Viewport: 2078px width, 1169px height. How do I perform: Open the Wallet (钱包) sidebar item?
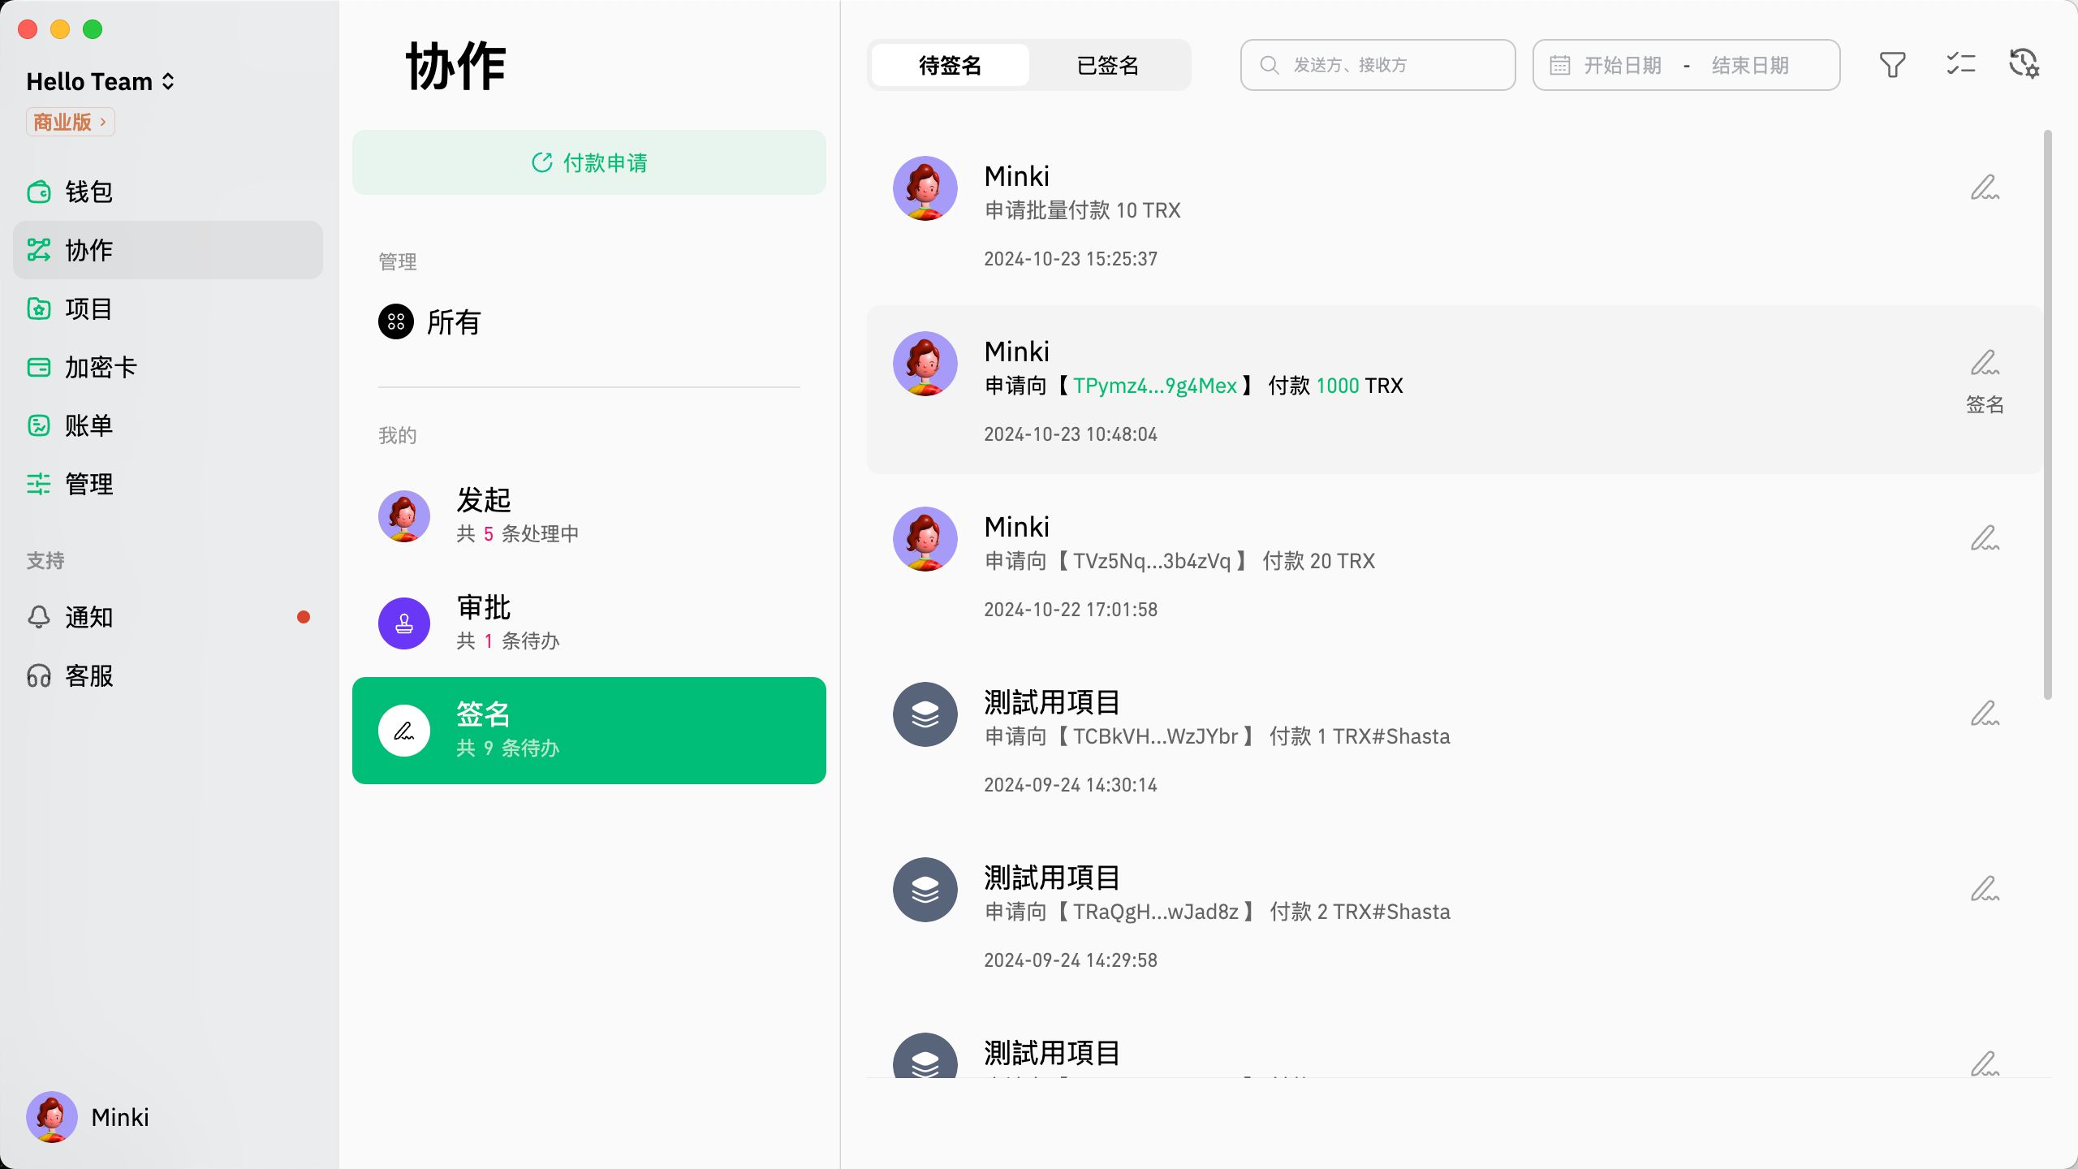click(89, 192)
